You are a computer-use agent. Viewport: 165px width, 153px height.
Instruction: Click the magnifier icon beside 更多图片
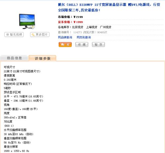pos(33,35)
